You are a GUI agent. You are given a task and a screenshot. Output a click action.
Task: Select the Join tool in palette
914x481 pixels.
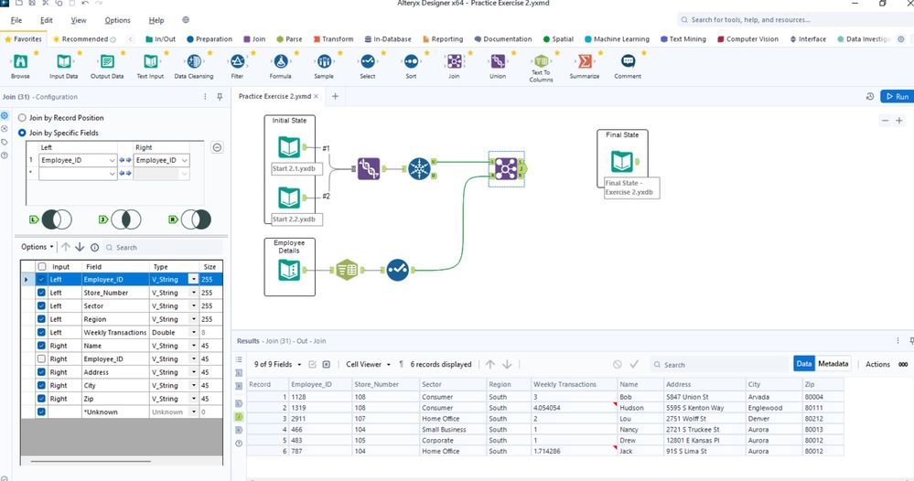click(x=454, y=60)
